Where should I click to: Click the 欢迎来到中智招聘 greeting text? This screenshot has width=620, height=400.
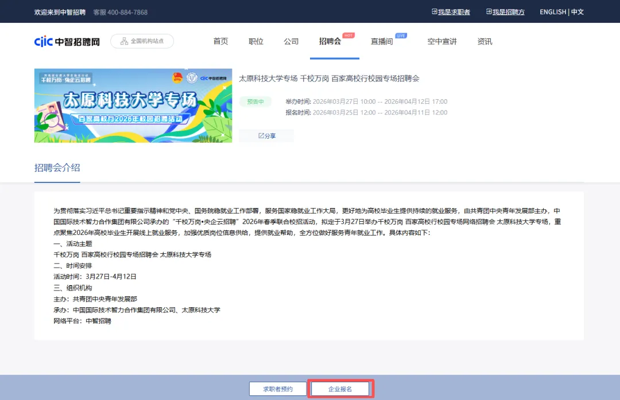(60, 12)
